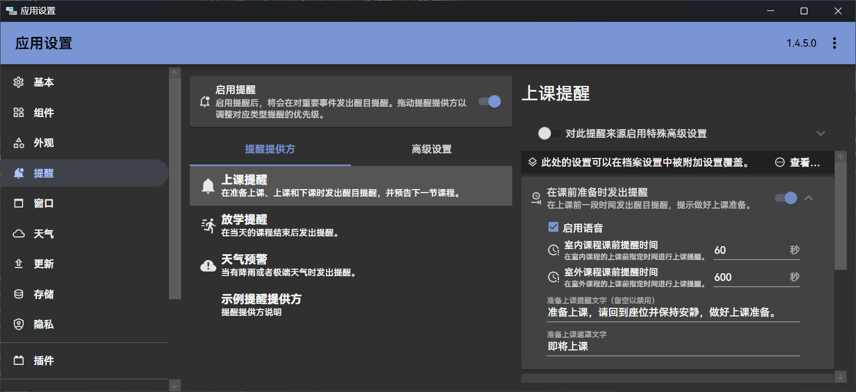Switch to the 高级设置 tab
The height and width of the screenshot is (392, 856).
(431, 149)
